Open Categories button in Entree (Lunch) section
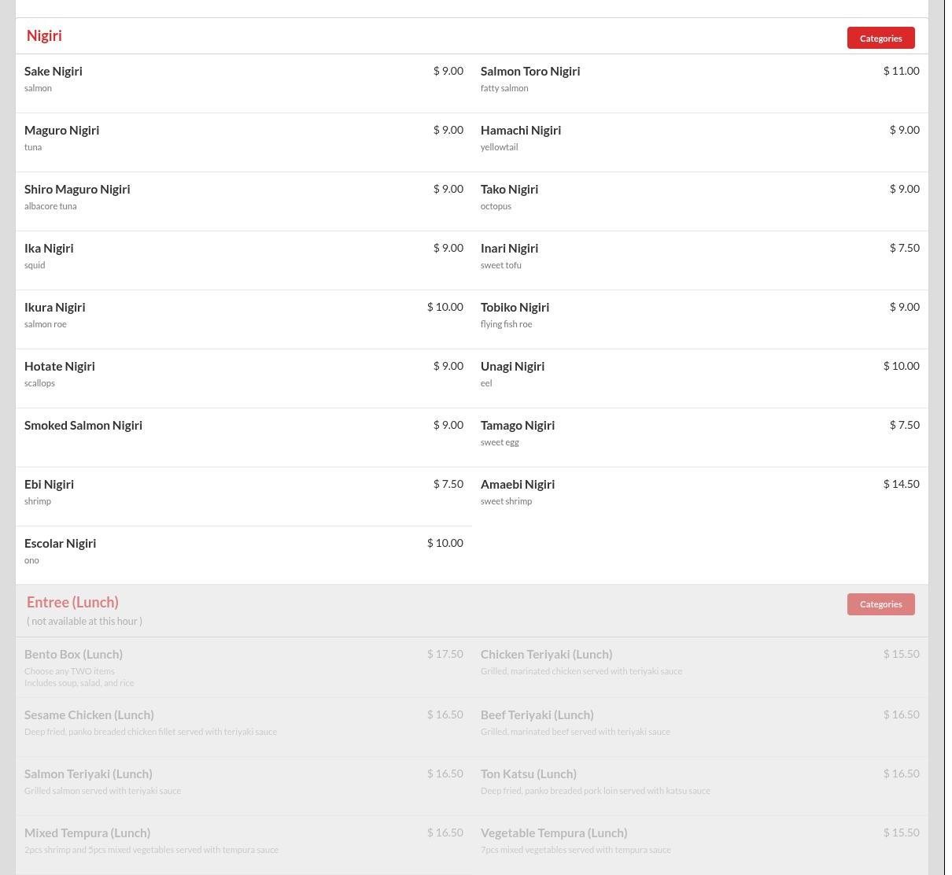Viewport: 952px width, 875px height. click(880, 604)
